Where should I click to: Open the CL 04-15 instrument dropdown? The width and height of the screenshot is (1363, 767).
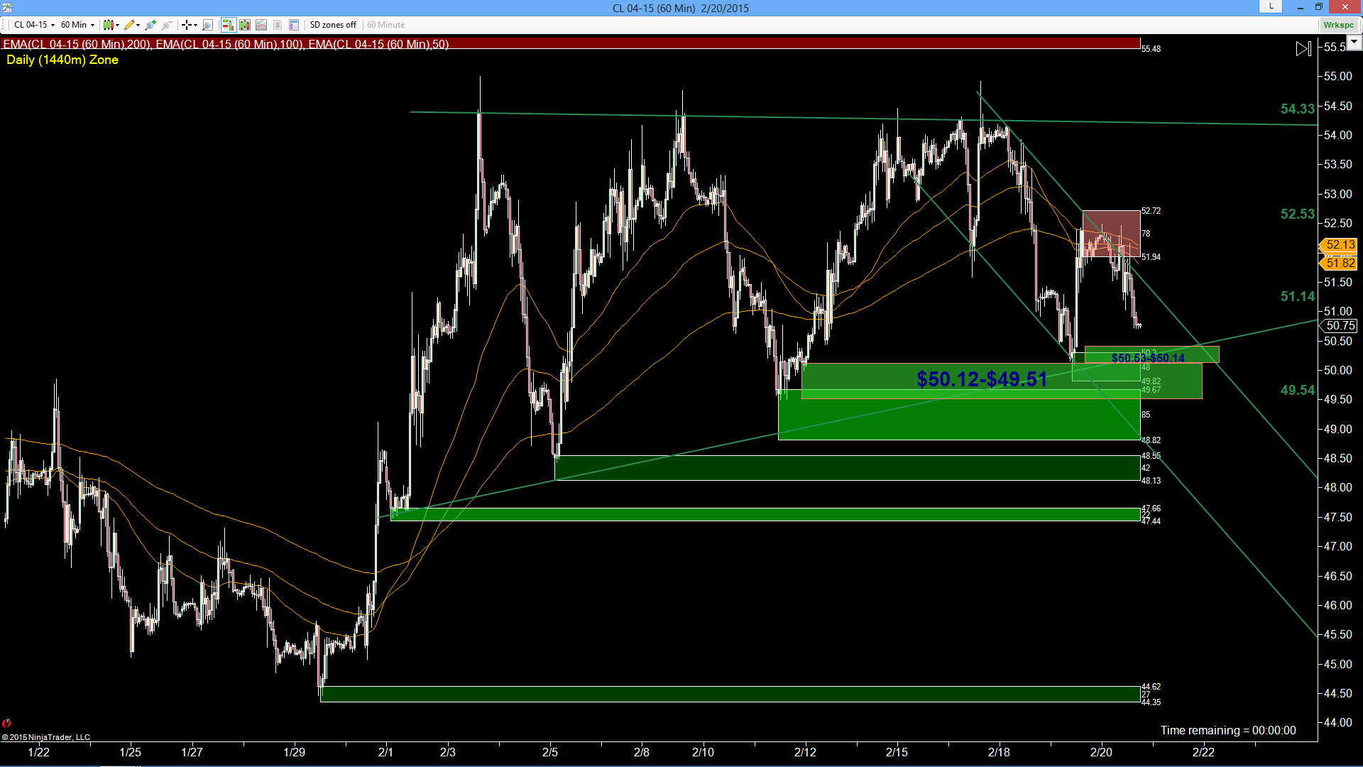pos(33,25)
